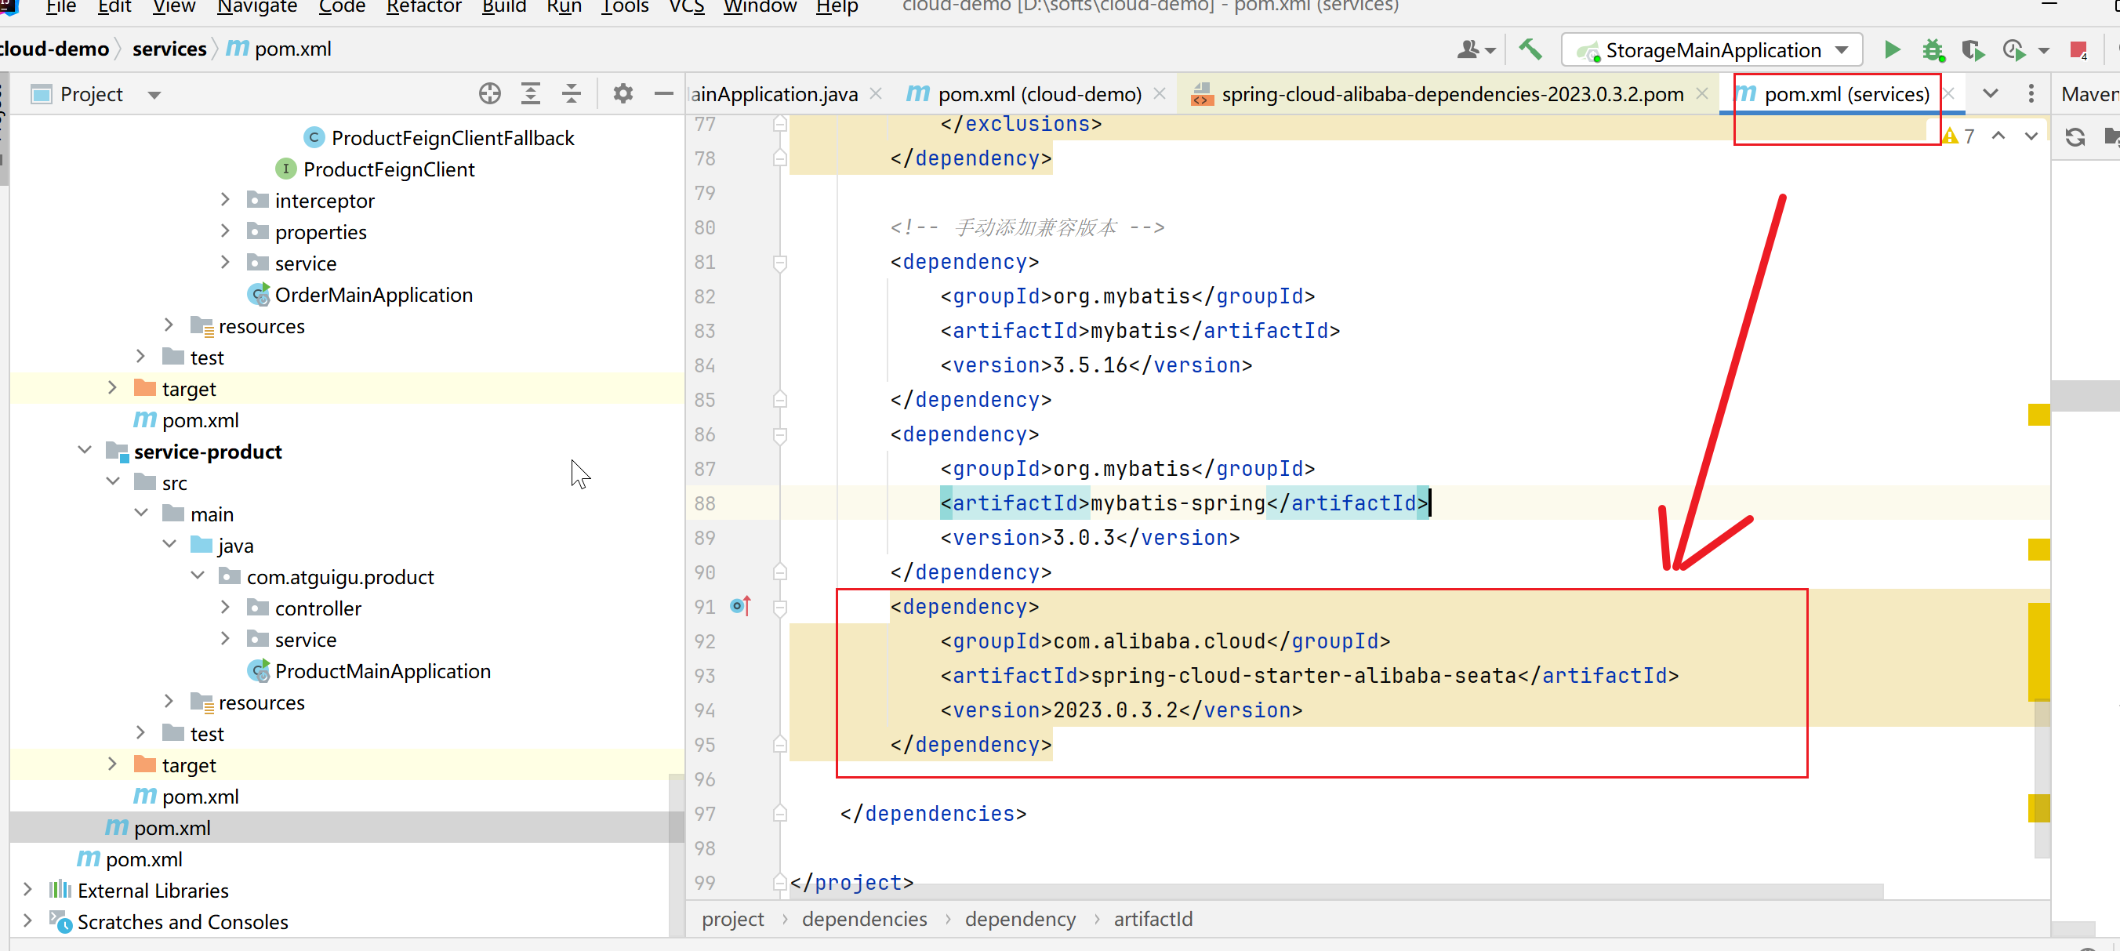The width and height of the screenshot is (2120, 951).
Task: Click the warning indicator showing 7 problems
Action: (1958, 136)
